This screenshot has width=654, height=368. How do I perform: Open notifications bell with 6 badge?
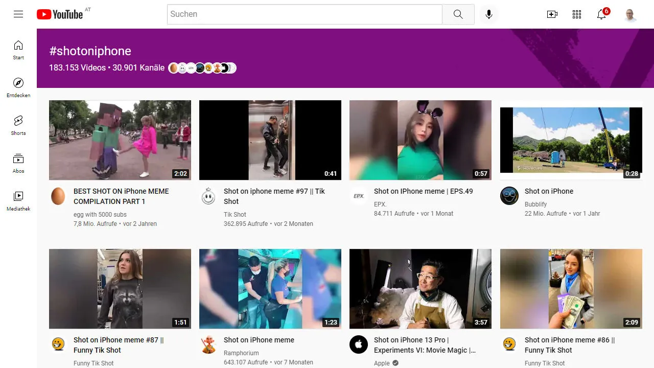tap(602, 14)
